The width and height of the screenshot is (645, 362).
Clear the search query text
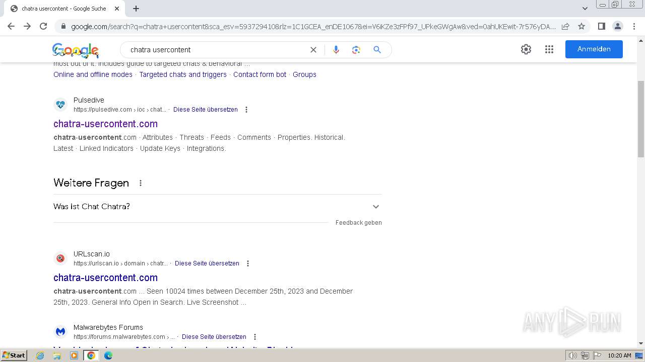313,50
